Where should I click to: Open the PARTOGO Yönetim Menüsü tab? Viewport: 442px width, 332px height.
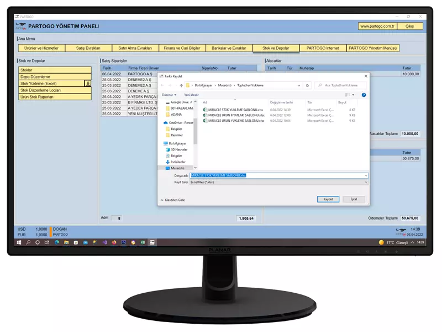[372, 48]
